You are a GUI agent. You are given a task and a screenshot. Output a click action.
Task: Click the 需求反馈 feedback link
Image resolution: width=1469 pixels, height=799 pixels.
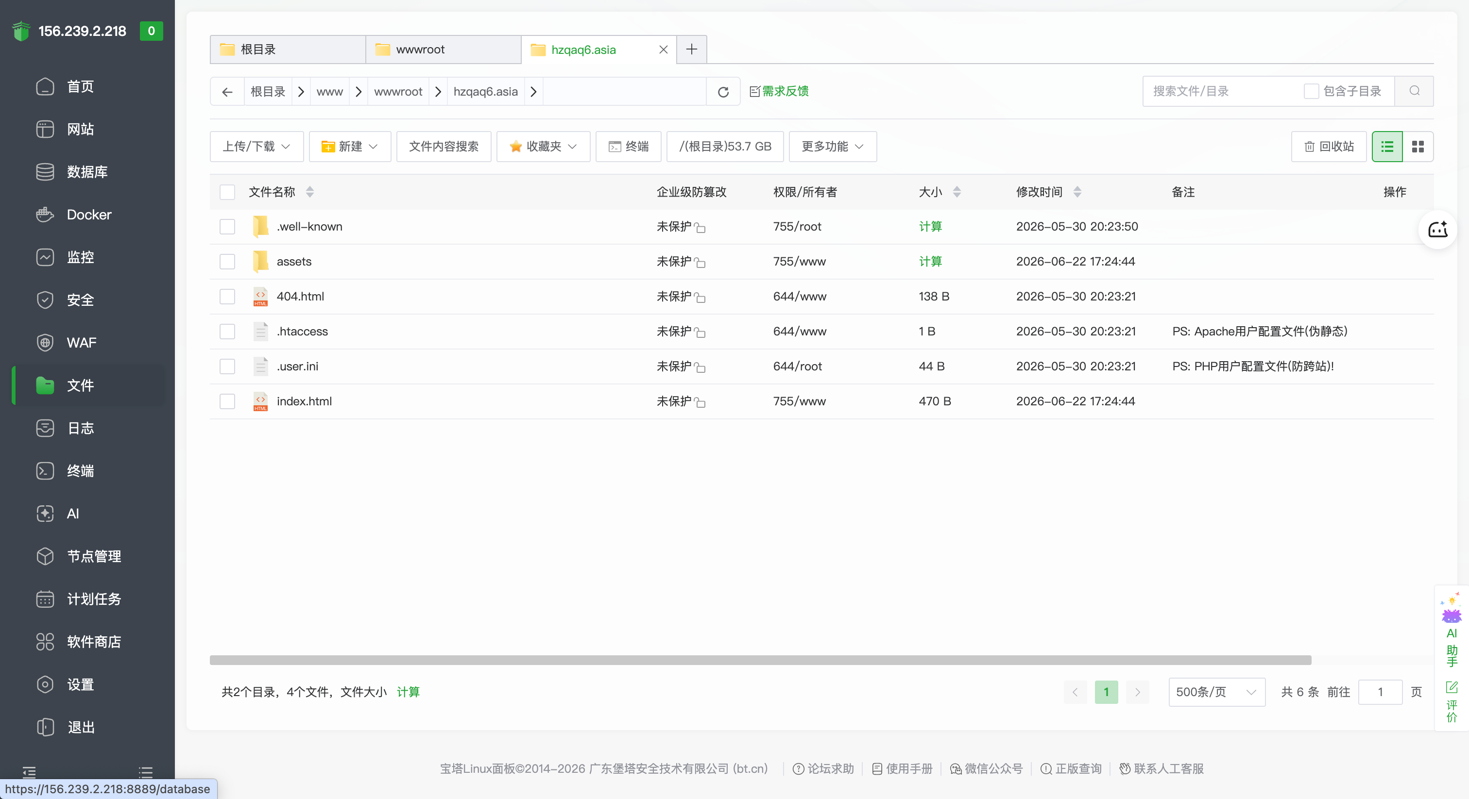(779, 91)
